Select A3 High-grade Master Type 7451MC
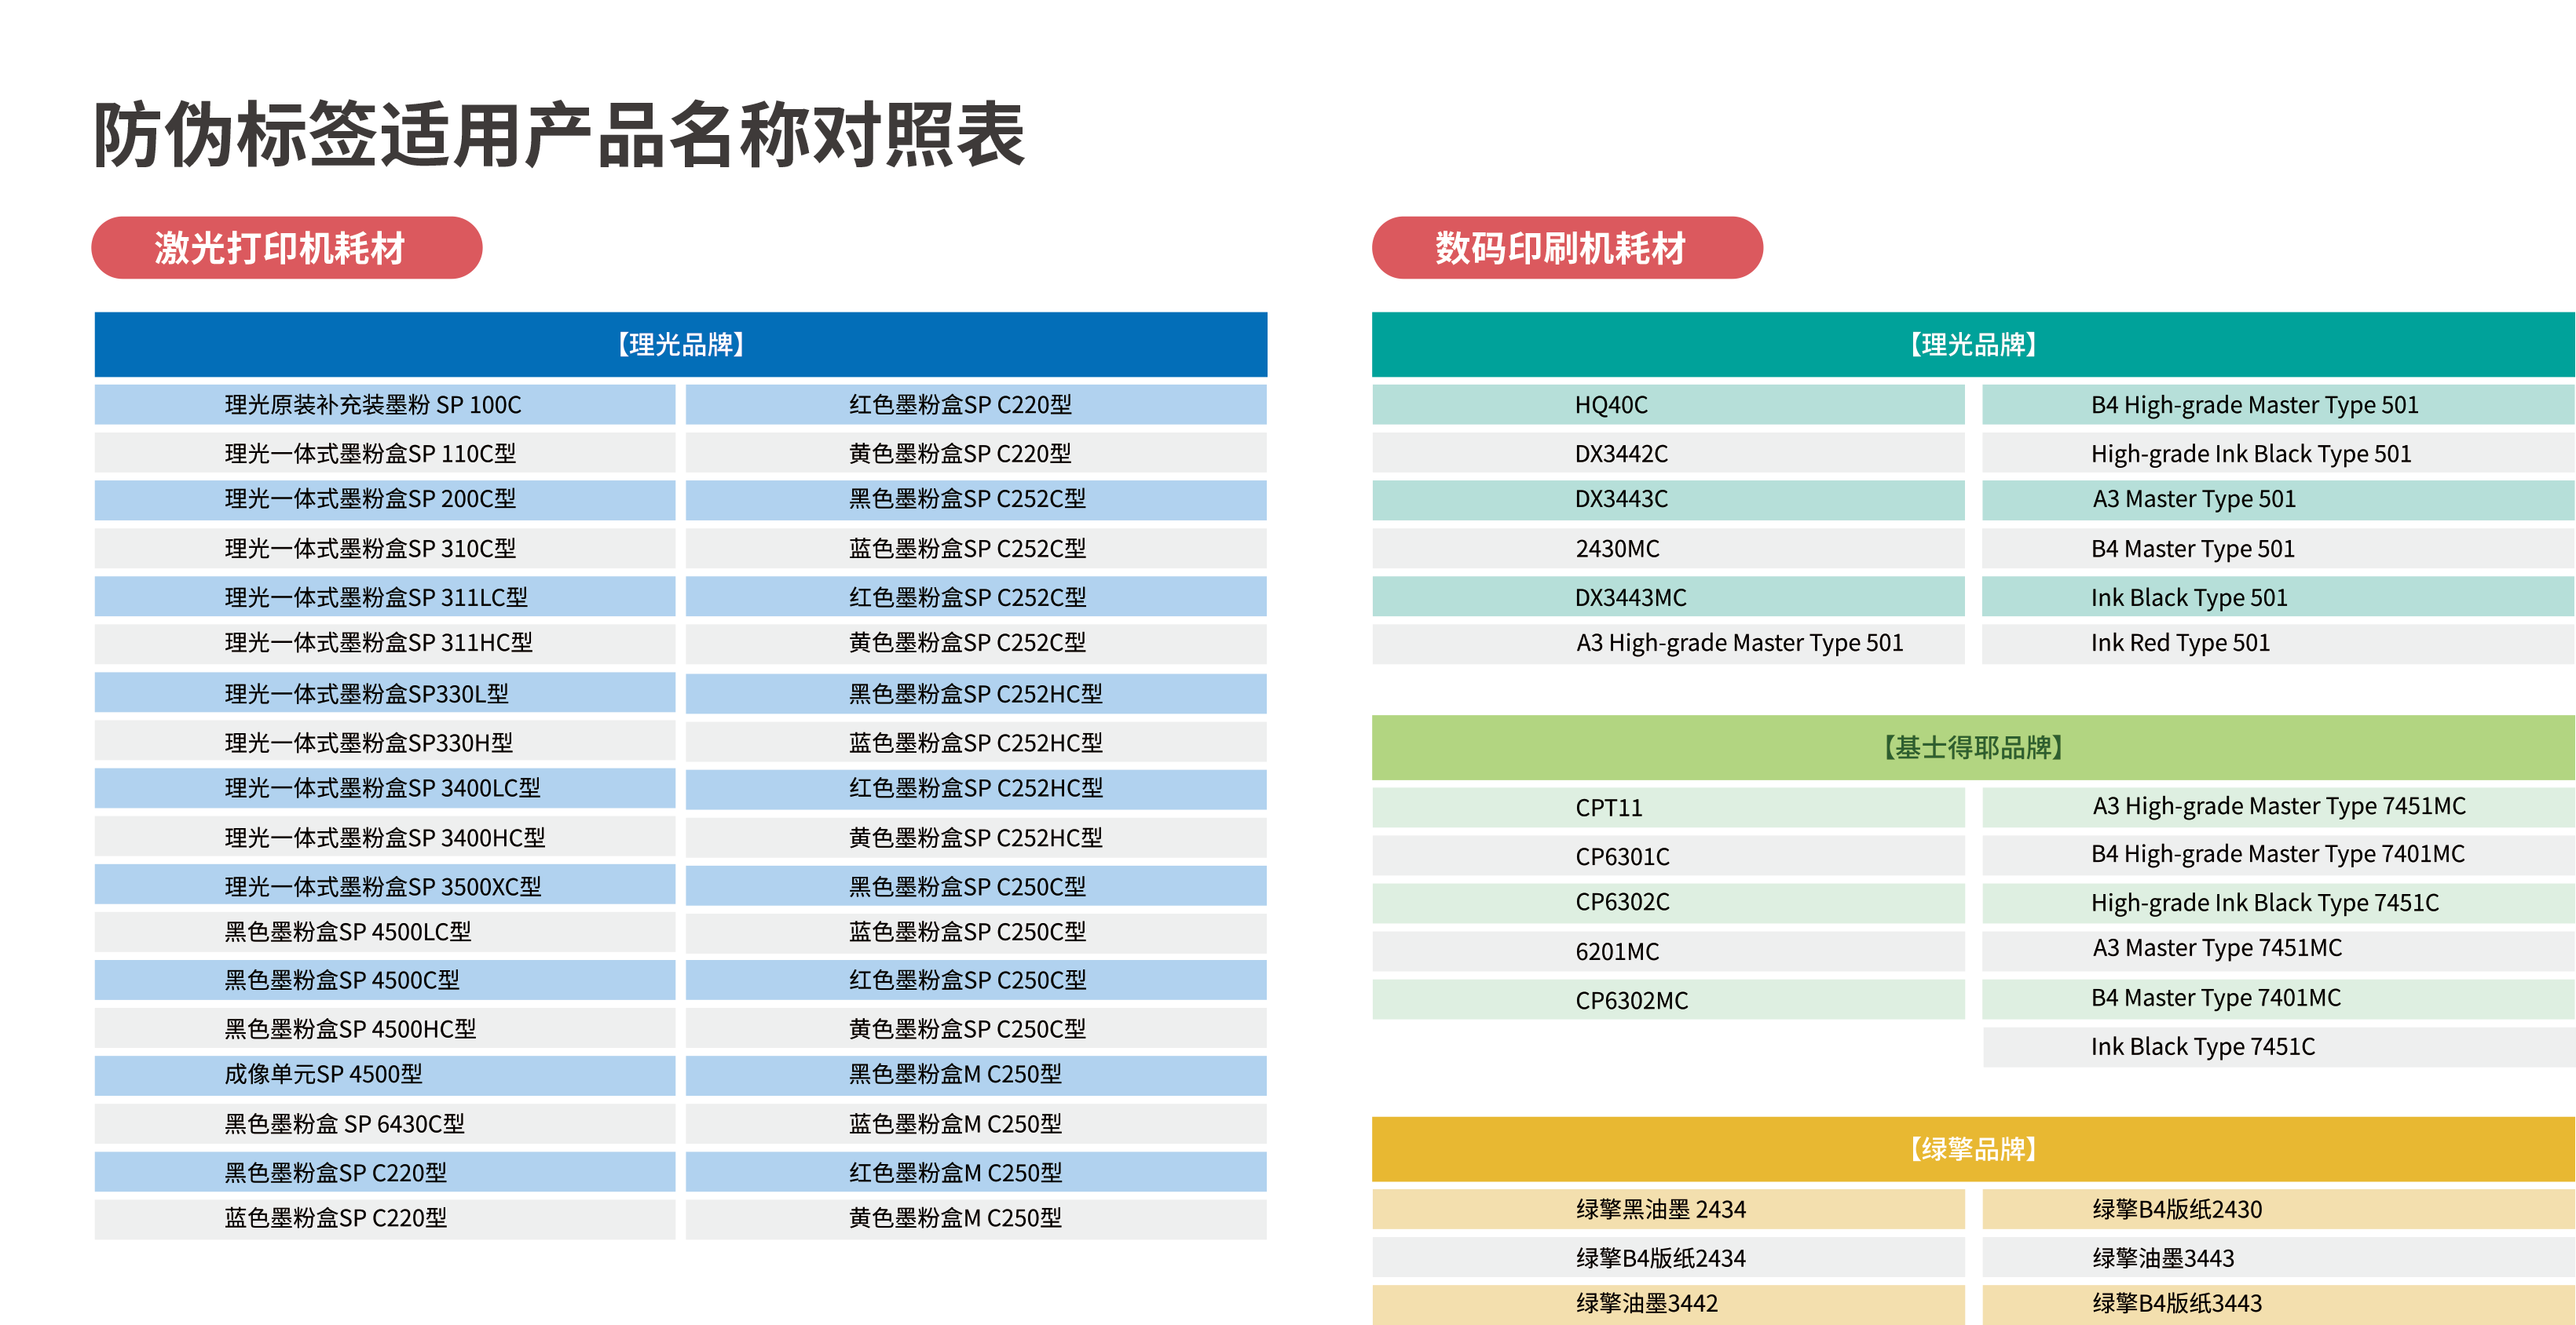The height and width of the screenshot is (1325, 2576). [x=2279, y=806]
